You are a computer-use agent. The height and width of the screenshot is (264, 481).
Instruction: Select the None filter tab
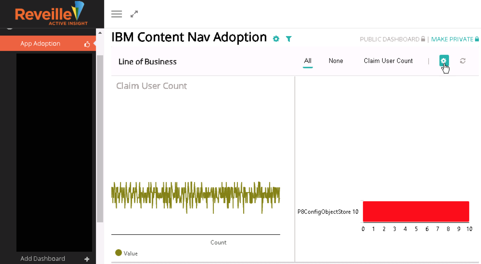[336, 61]
